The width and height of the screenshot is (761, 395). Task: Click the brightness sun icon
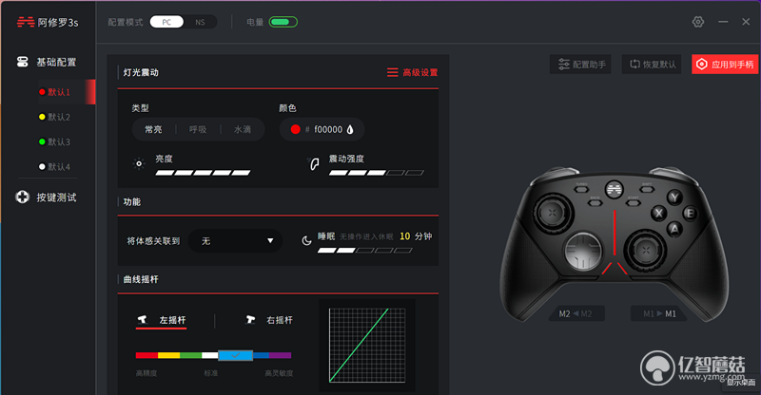click(x=139, y=164)
